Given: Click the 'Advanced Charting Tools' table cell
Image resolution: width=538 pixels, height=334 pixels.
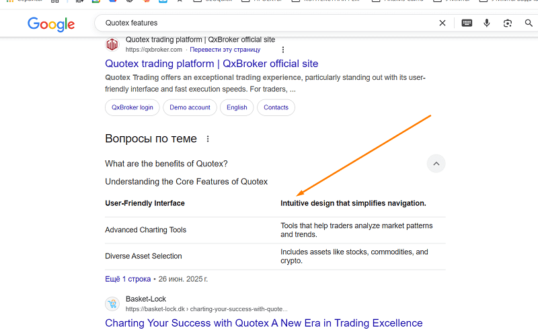Looking at the screenshot, I should point(145,229).
